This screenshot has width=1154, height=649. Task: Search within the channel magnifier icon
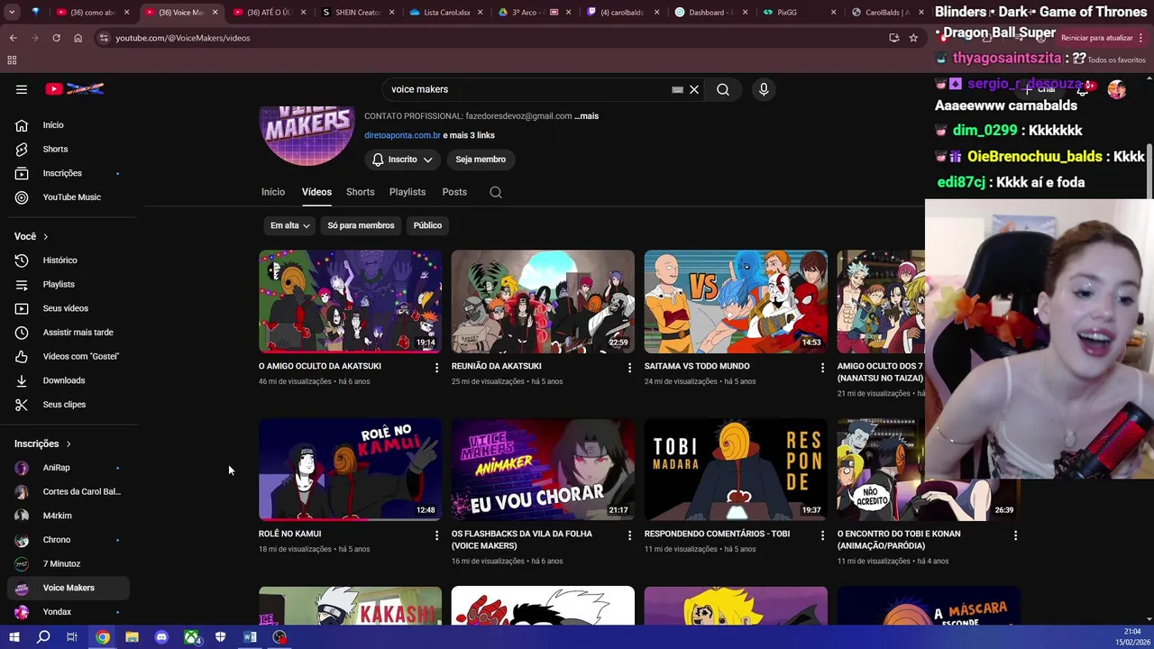click(x=496, y=192)
